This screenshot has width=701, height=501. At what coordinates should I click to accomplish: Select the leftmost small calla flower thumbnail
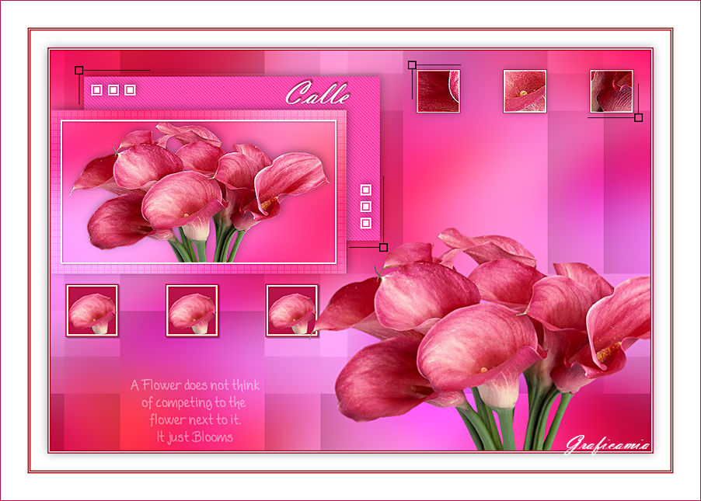pyautogui.click(x=92, y=311)
